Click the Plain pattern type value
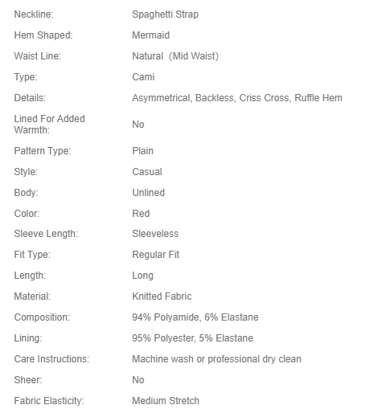Screen dimensions: 365x409 pos(143,151)
